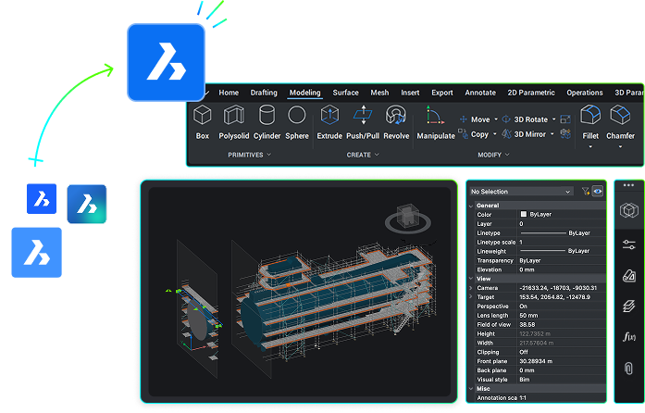Click the Move tool in Modify
Image resolution: width=645 pixels, height=413 pixels.
click(x=475, y=119)
